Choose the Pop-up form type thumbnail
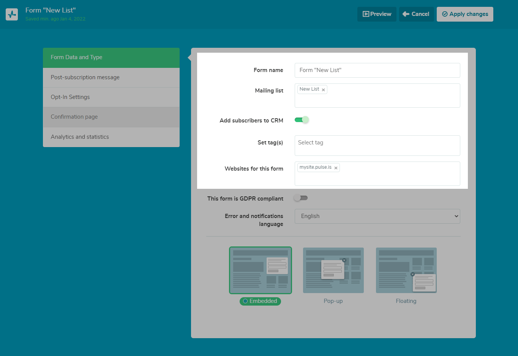 coord(333,270)
